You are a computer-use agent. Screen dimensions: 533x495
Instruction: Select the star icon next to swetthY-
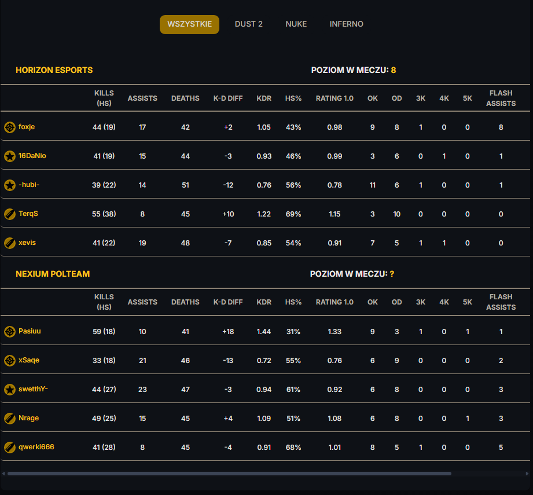(9, 389)
